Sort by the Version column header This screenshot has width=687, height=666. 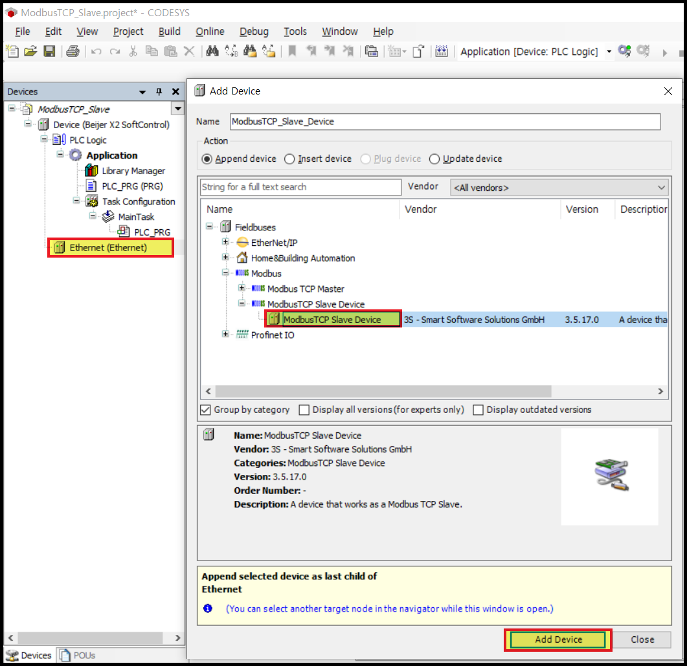click(x=581, y=209)
